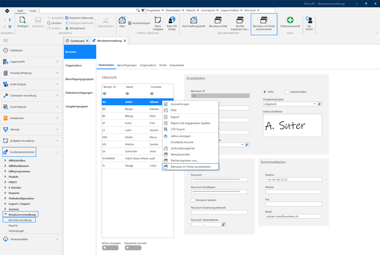Click the Vorgabengruppe edit icon
The height and width of the screenshot is (255, 380).
point(320,104)
